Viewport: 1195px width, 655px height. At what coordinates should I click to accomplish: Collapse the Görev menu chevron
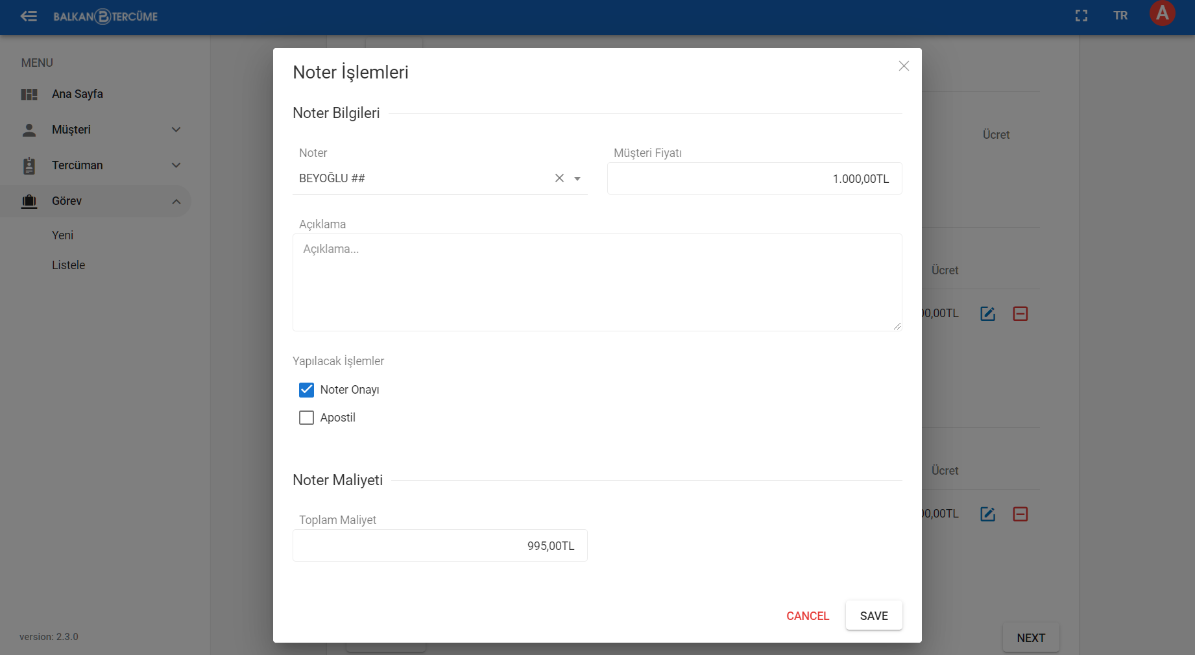[x=176, y=201]
